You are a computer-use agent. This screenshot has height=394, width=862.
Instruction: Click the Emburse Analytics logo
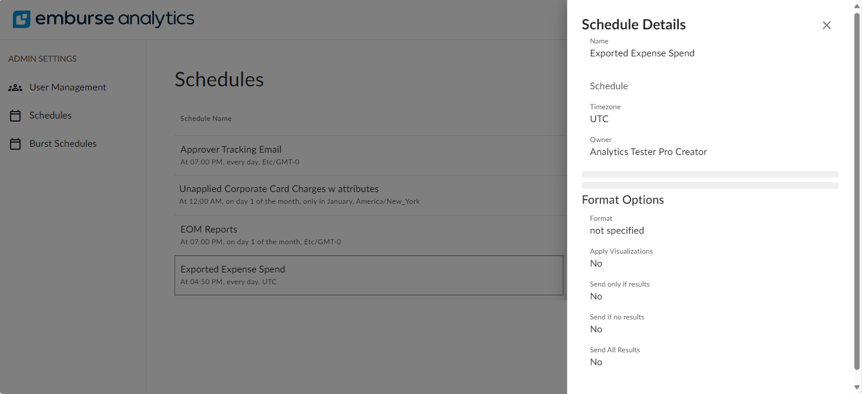click(x=103, y=19)
